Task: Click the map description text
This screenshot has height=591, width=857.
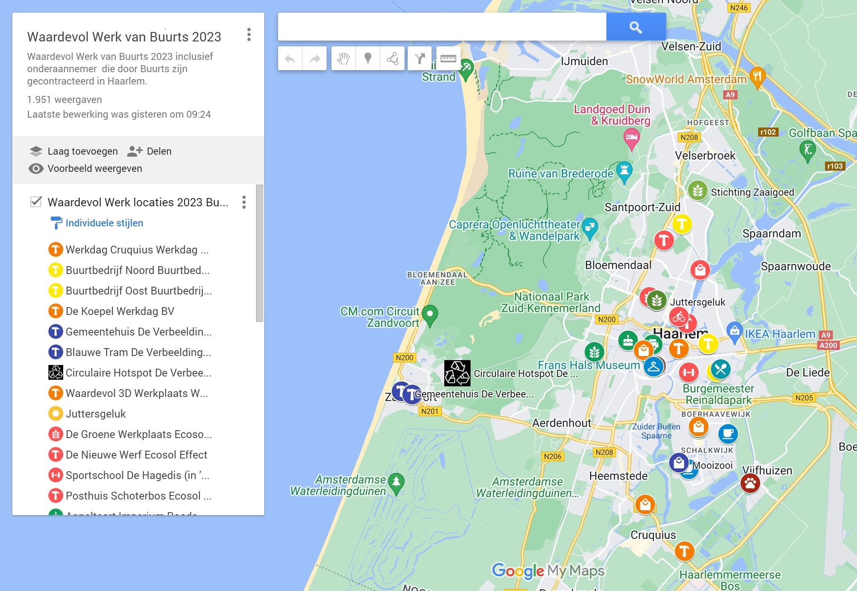Action: (x=120, y=69)
